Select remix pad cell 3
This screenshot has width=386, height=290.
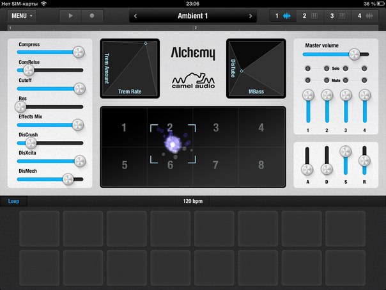click(x=215, y=127)
